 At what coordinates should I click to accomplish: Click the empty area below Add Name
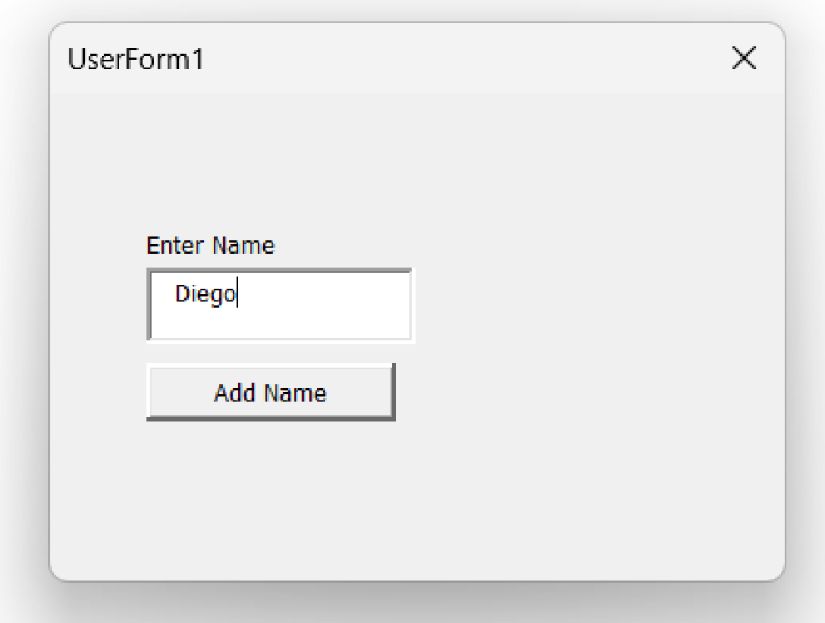[270, 484]
